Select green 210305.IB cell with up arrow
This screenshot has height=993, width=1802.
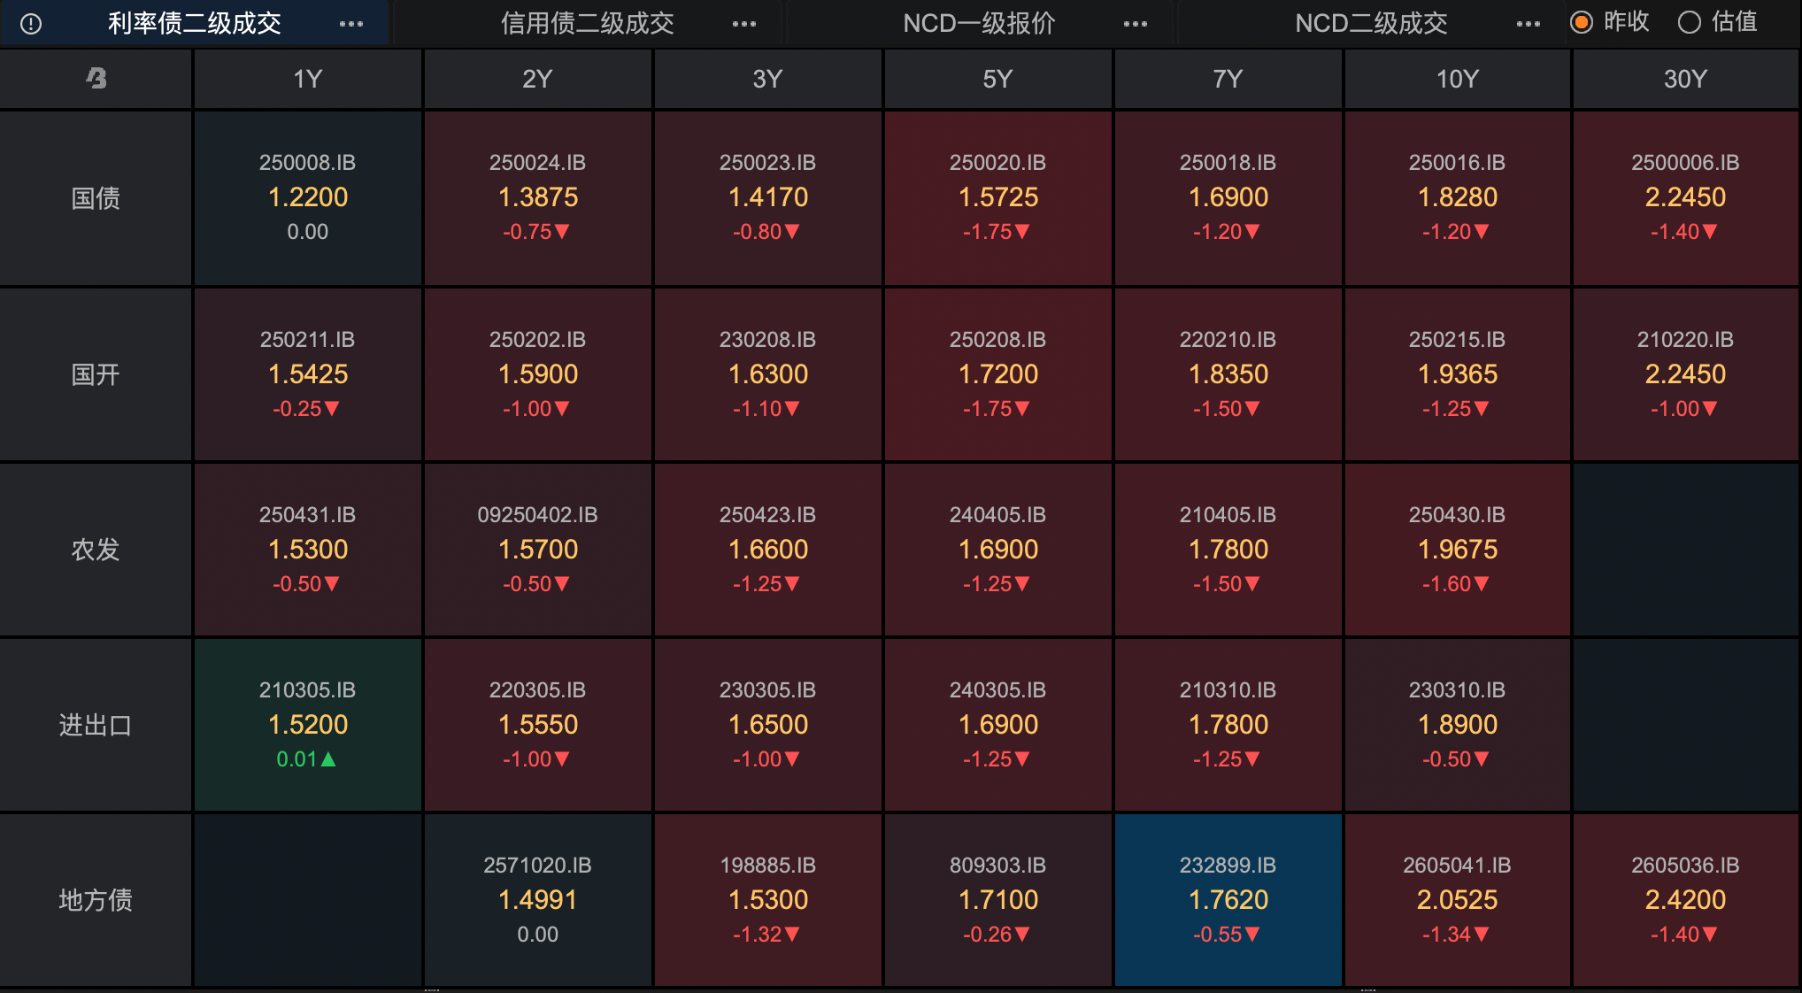(x=307, y=725)
